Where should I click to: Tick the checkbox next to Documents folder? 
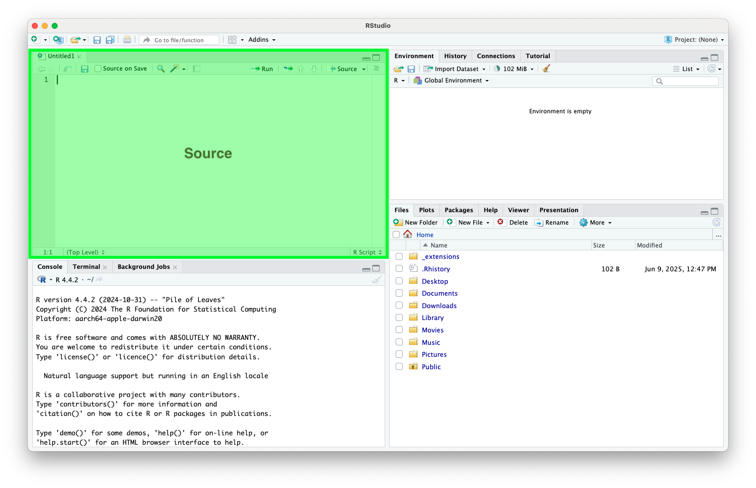[x=399, y=293]
